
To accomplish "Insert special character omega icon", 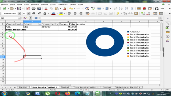I will click(x=157, y=9).
